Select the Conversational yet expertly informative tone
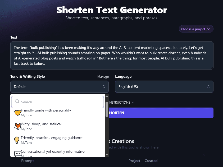Screen dimensions: 223x167 [53, 151]
